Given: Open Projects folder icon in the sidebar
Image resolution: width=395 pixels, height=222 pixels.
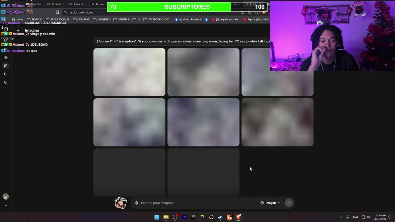Looking at the screenshot, I should (6, 74).
